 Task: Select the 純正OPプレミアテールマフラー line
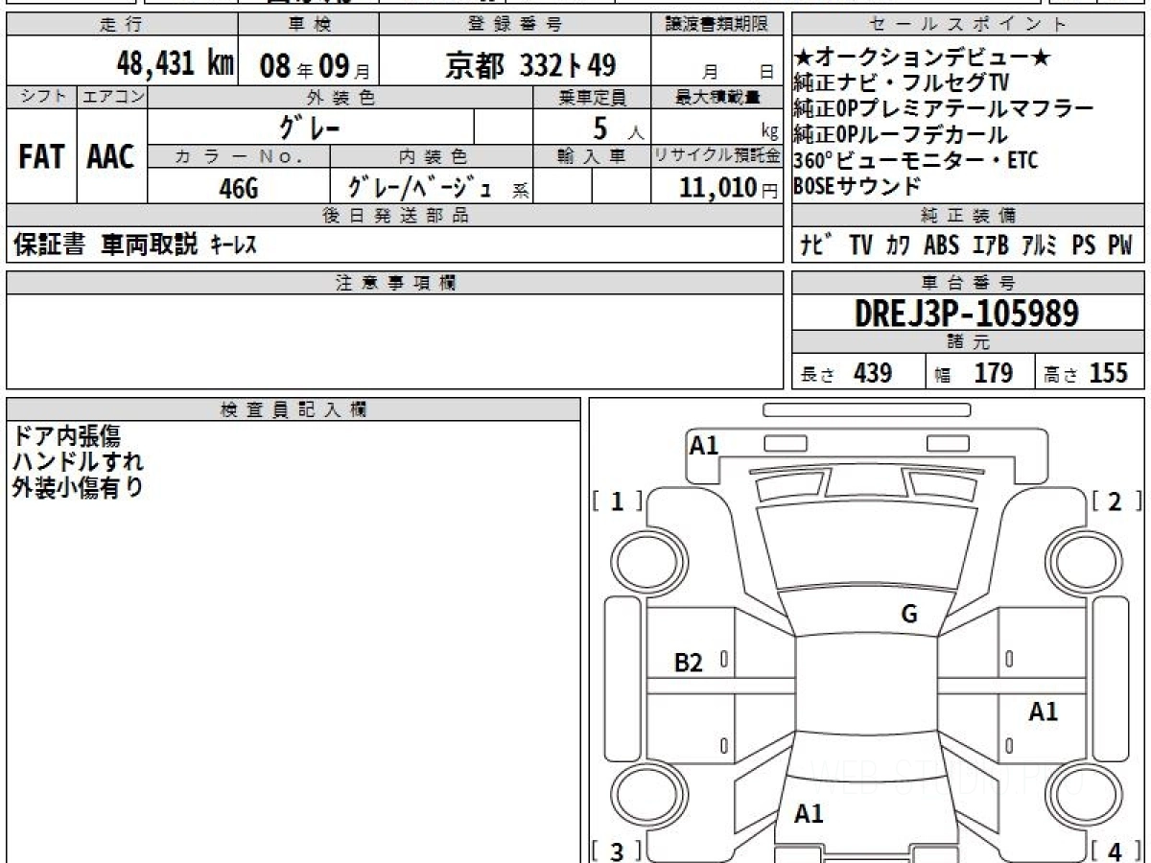(944, 109)
